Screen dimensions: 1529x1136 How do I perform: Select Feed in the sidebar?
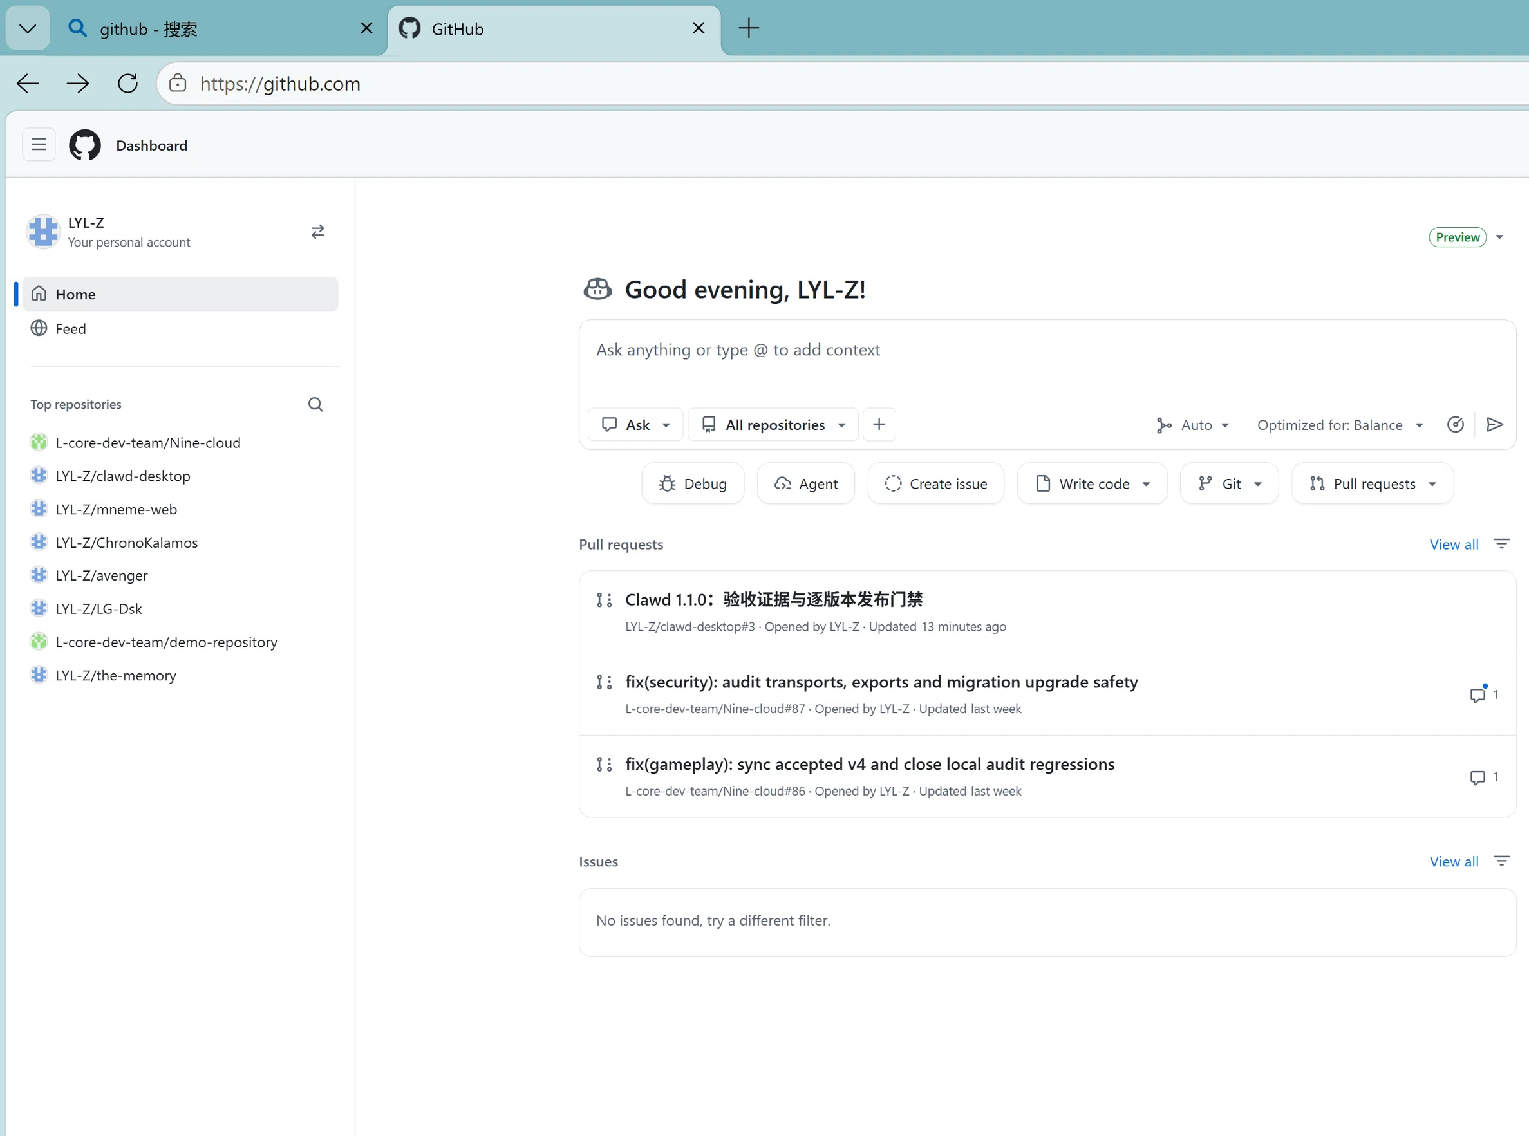click(x=180, y=329)
